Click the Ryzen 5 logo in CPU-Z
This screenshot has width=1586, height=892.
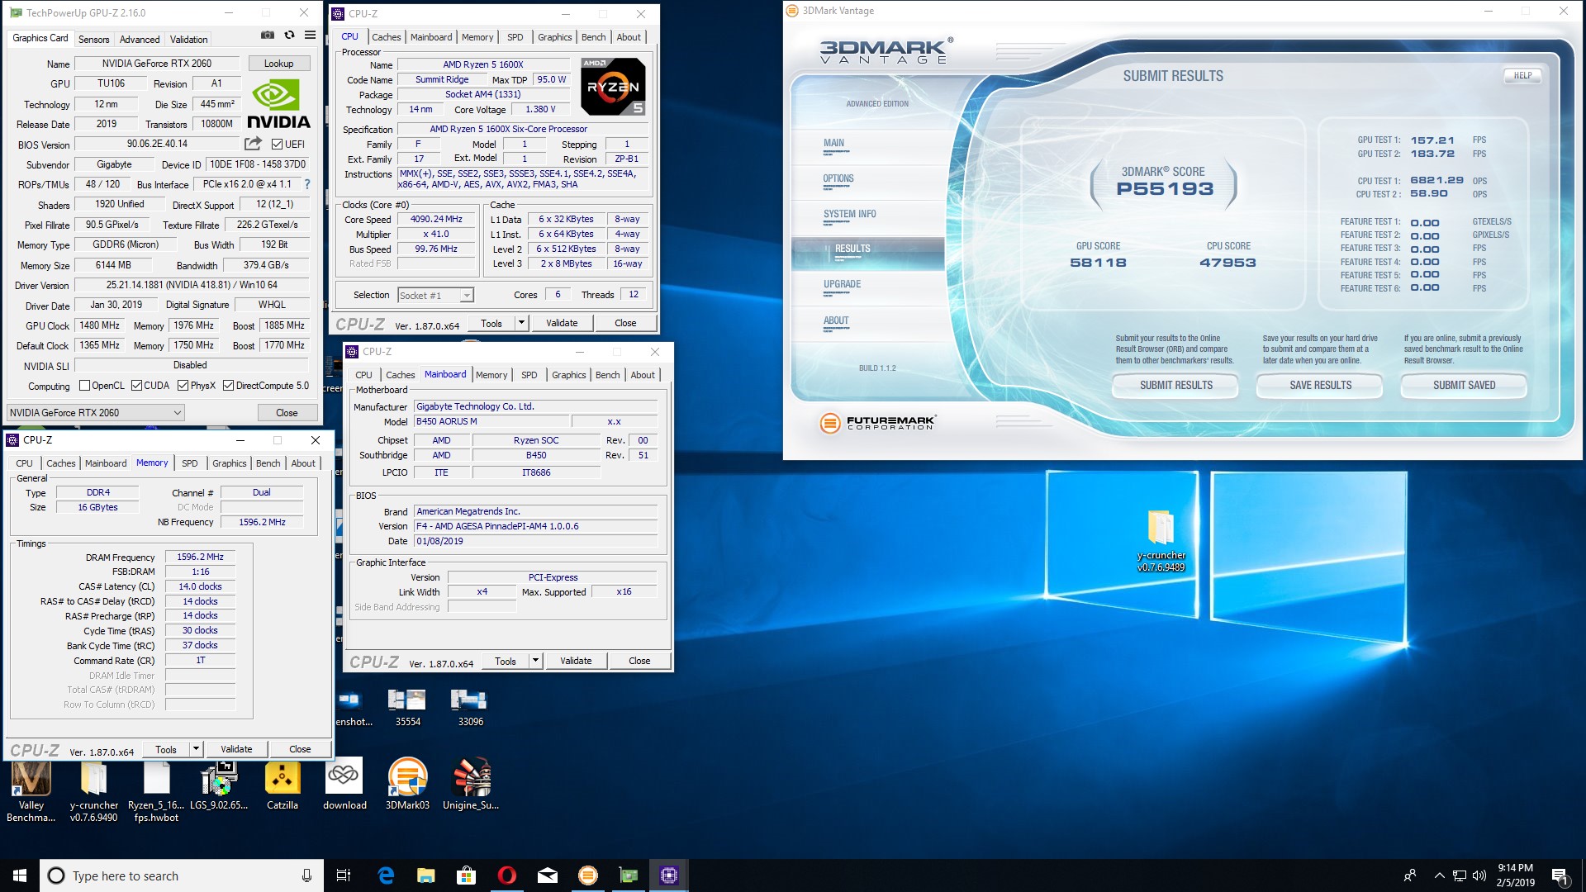click(x=613, y=87)
